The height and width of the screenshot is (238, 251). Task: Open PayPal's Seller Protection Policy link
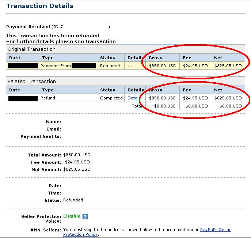click(215, 230)
